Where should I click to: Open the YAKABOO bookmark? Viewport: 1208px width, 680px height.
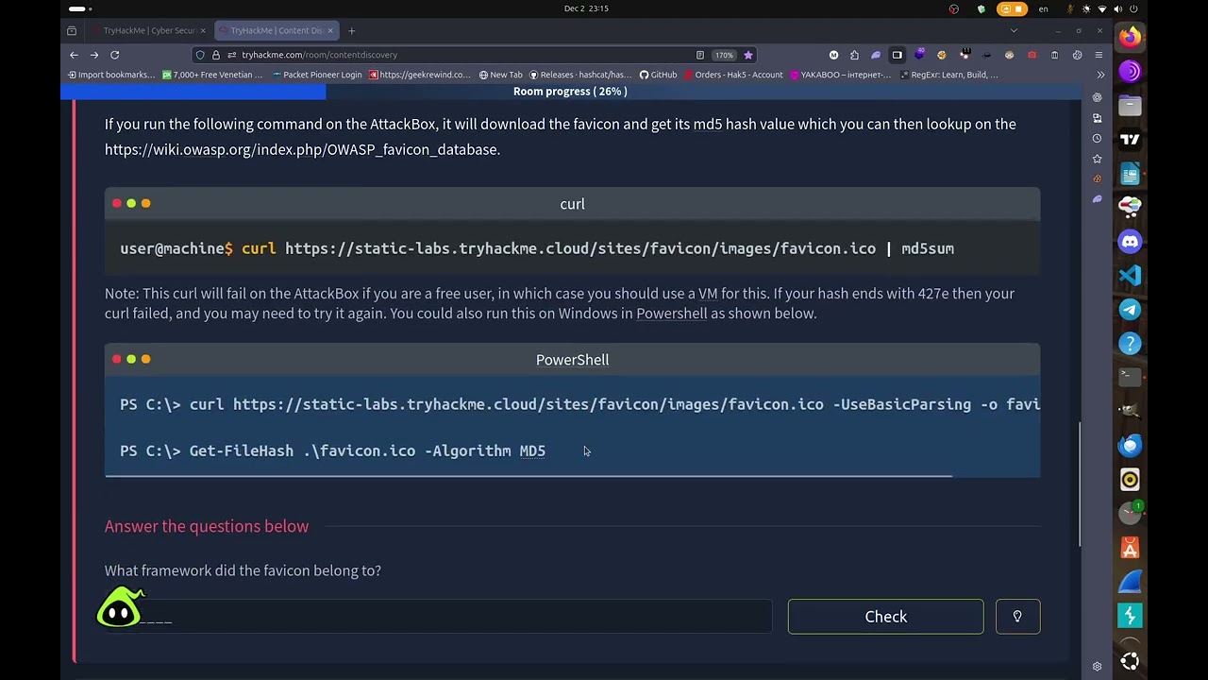[840, 75]
